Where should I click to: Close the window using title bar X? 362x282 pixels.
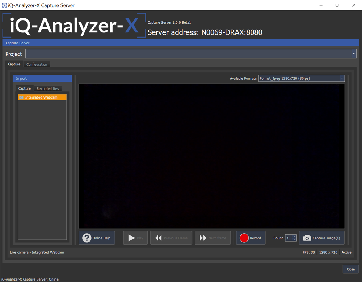(x=353, y=5)
